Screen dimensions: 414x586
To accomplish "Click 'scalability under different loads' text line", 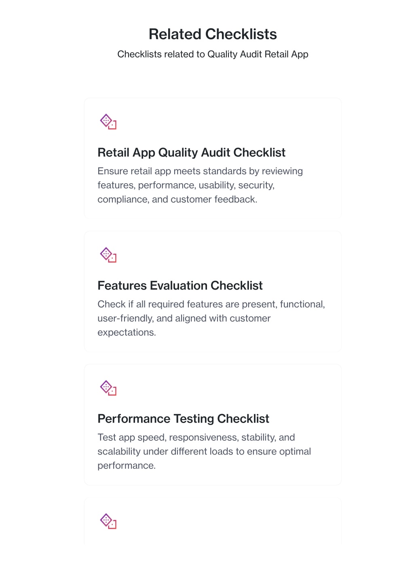I will coord(204,451).
